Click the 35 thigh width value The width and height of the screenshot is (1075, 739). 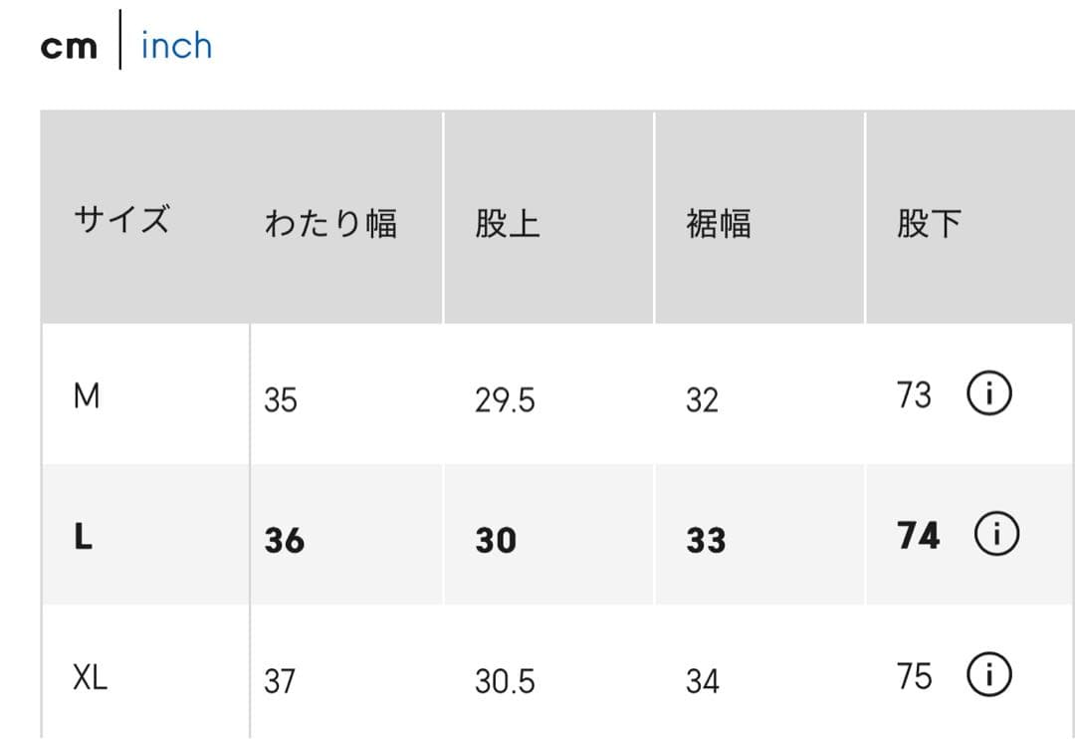281,400
